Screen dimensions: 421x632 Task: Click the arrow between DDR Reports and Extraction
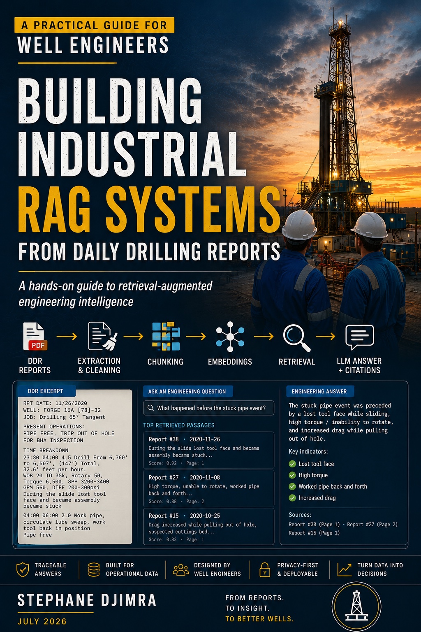pyautogui.click(x=67, y=337)
